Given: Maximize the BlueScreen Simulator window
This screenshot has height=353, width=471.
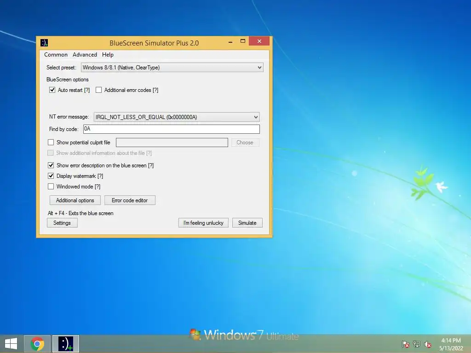Looking at the screenshot, I should 243,41.
